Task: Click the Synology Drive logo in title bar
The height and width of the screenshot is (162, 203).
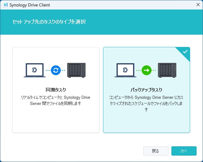Action: tap(5, 5)
